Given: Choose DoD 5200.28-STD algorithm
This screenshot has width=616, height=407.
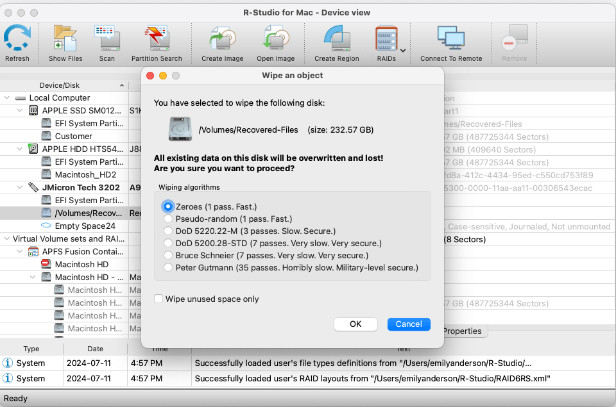Looking at the screenshot, I should click(168, 243).
